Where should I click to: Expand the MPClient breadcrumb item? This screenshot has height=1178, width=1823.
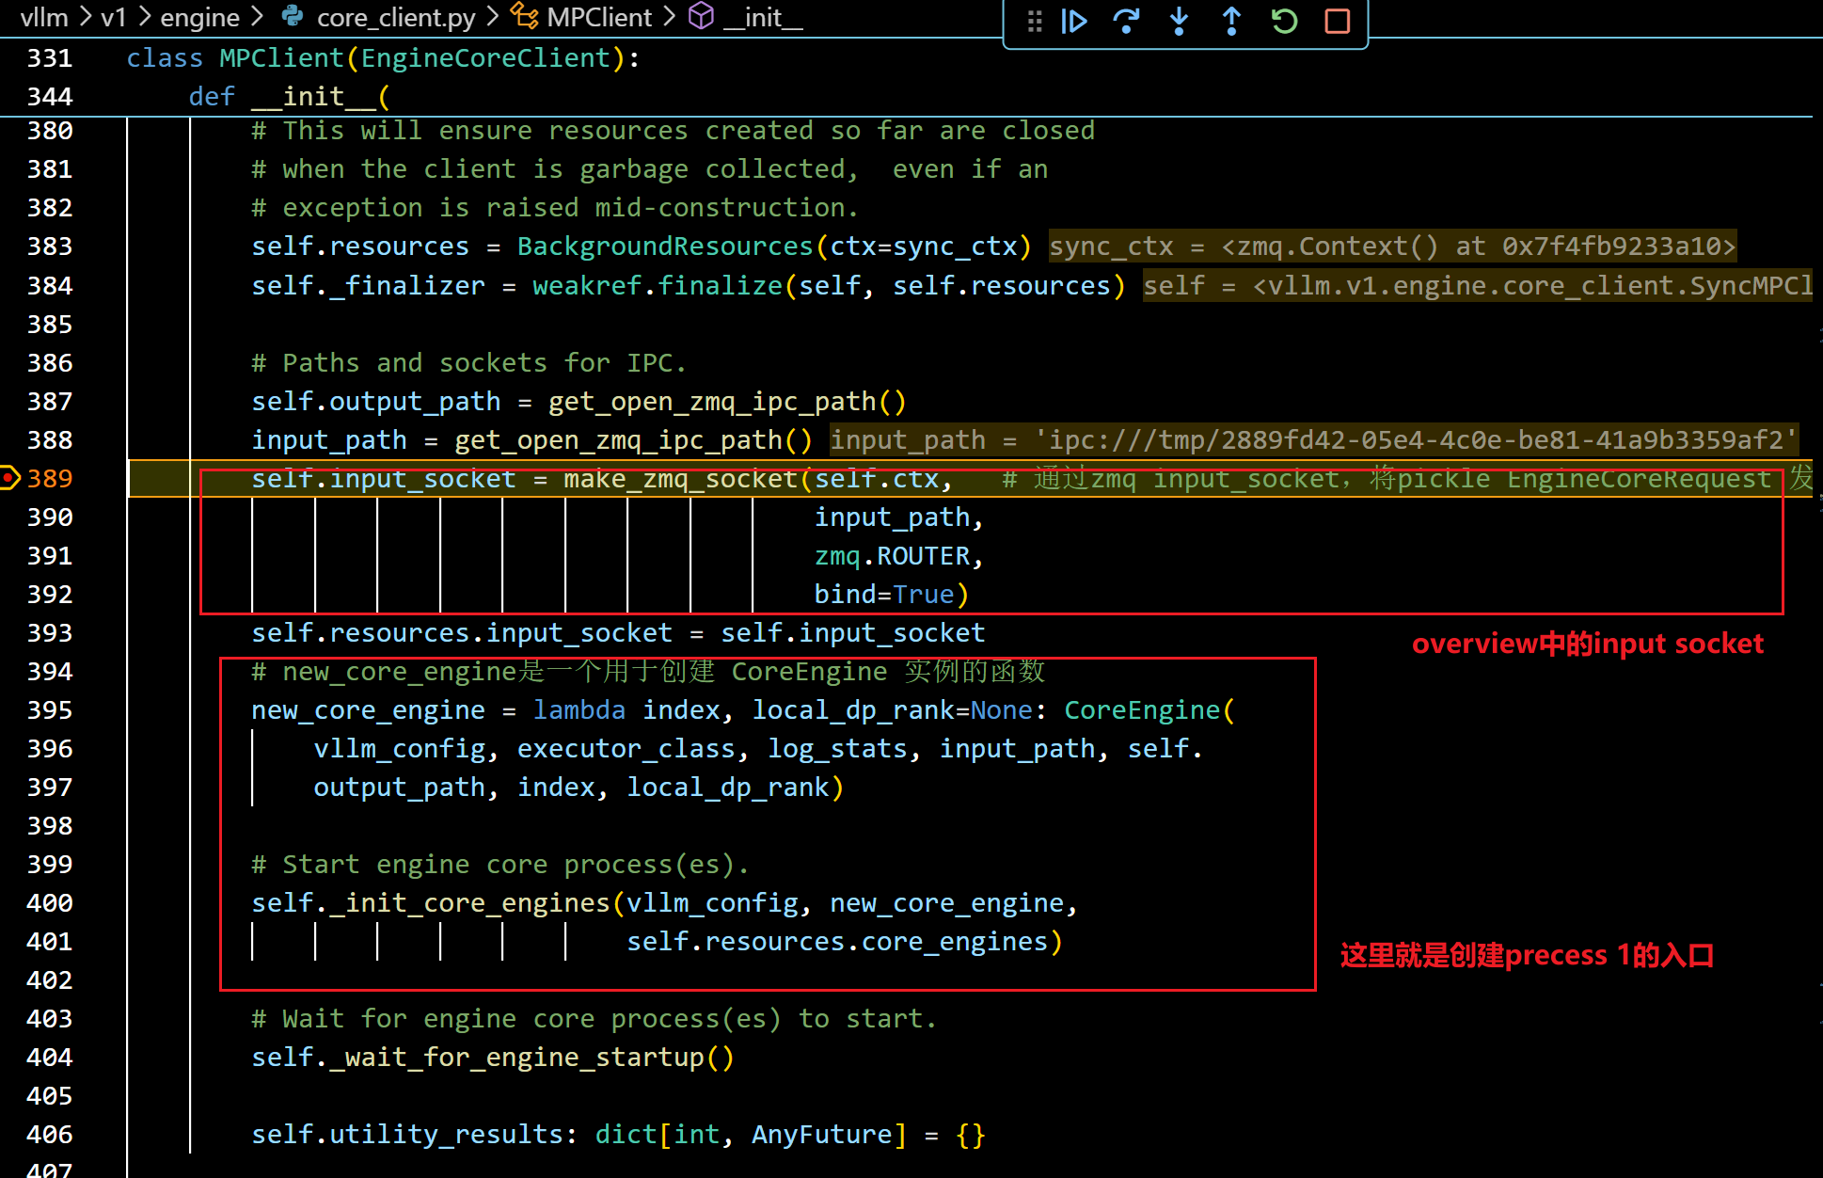coord(599,17)
